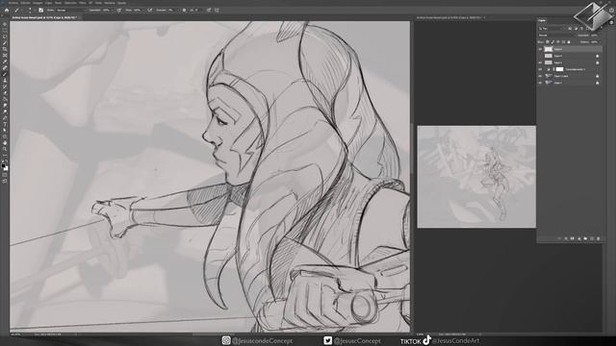The image size is (616, 346).
Task: Open the brush settings panel icon
Action: [x=40, y=11]
